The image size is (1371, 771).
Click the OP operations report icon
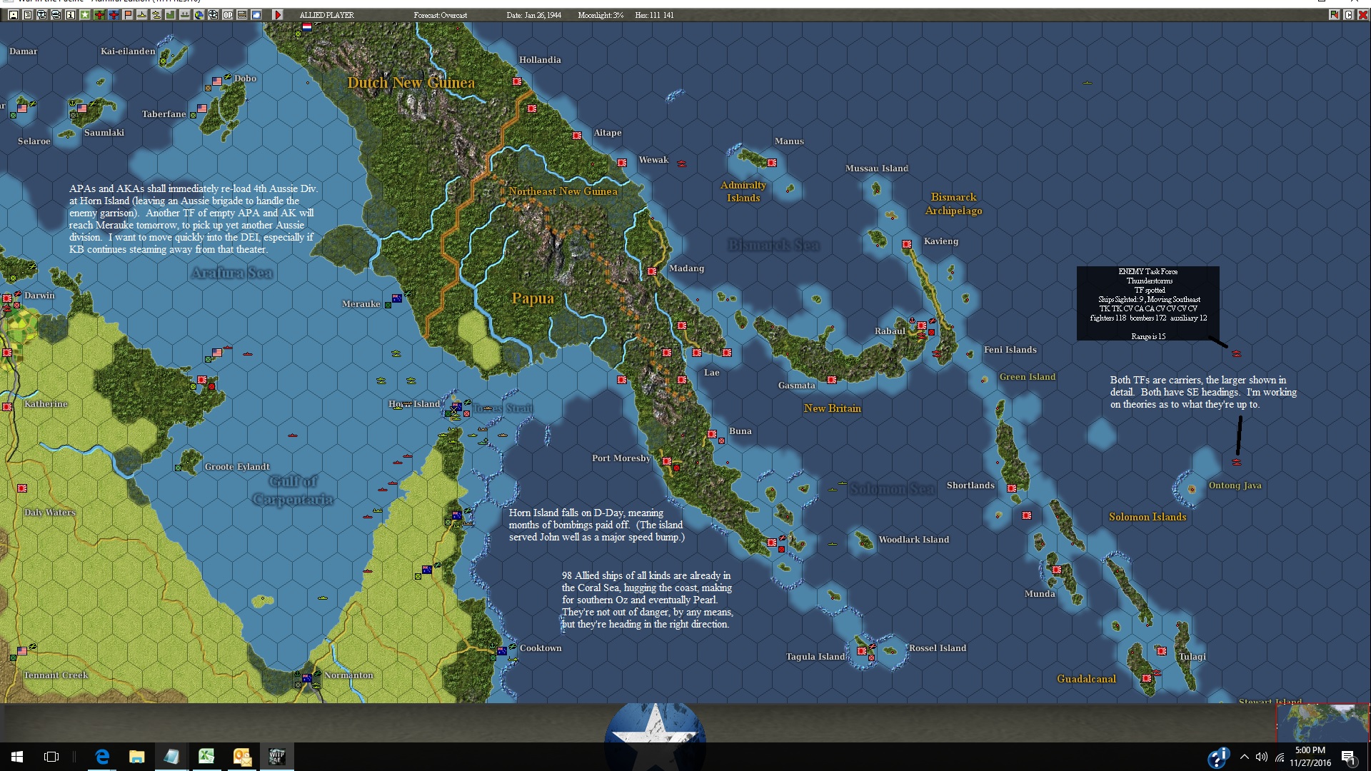[228, 15]
